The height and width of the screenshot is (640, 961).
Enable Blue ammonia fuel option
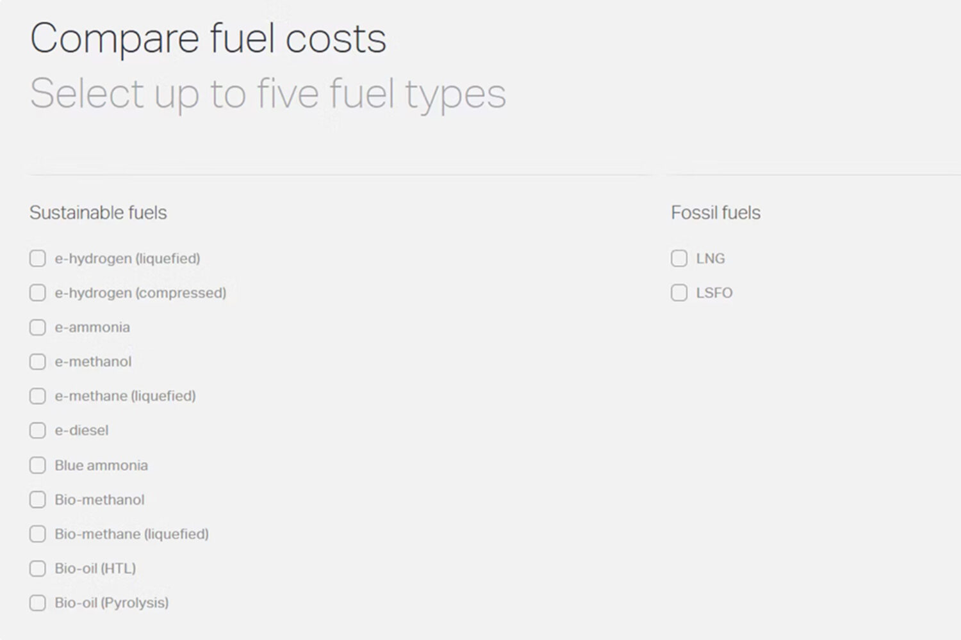tap(37, 465)
